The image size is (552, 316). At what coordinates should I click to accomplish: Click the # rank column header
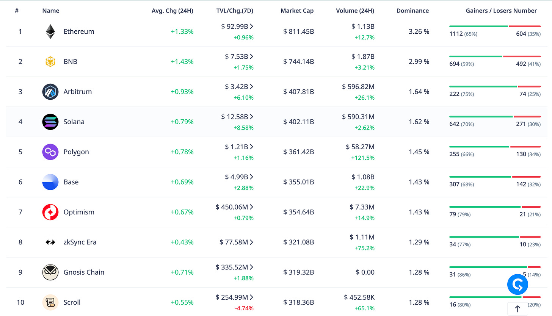17,11
